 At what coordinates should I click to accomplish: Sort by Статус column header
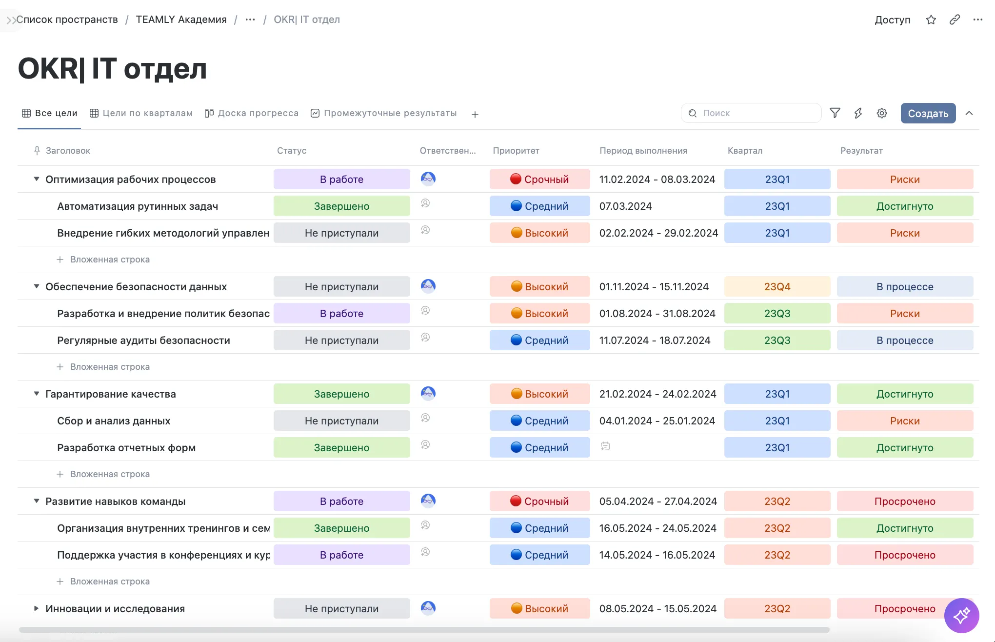pyautogui.click(x=292, y=151)
